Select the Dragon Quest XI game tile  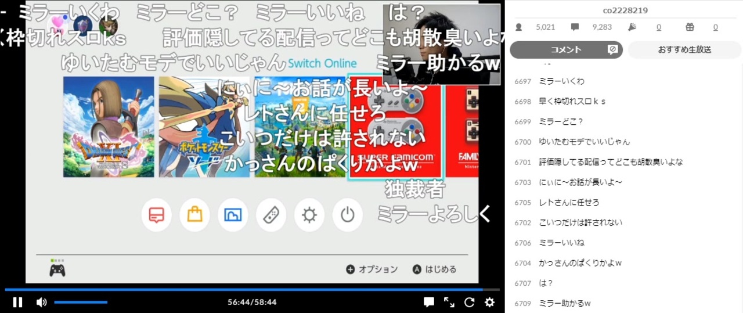click(109, 127)
